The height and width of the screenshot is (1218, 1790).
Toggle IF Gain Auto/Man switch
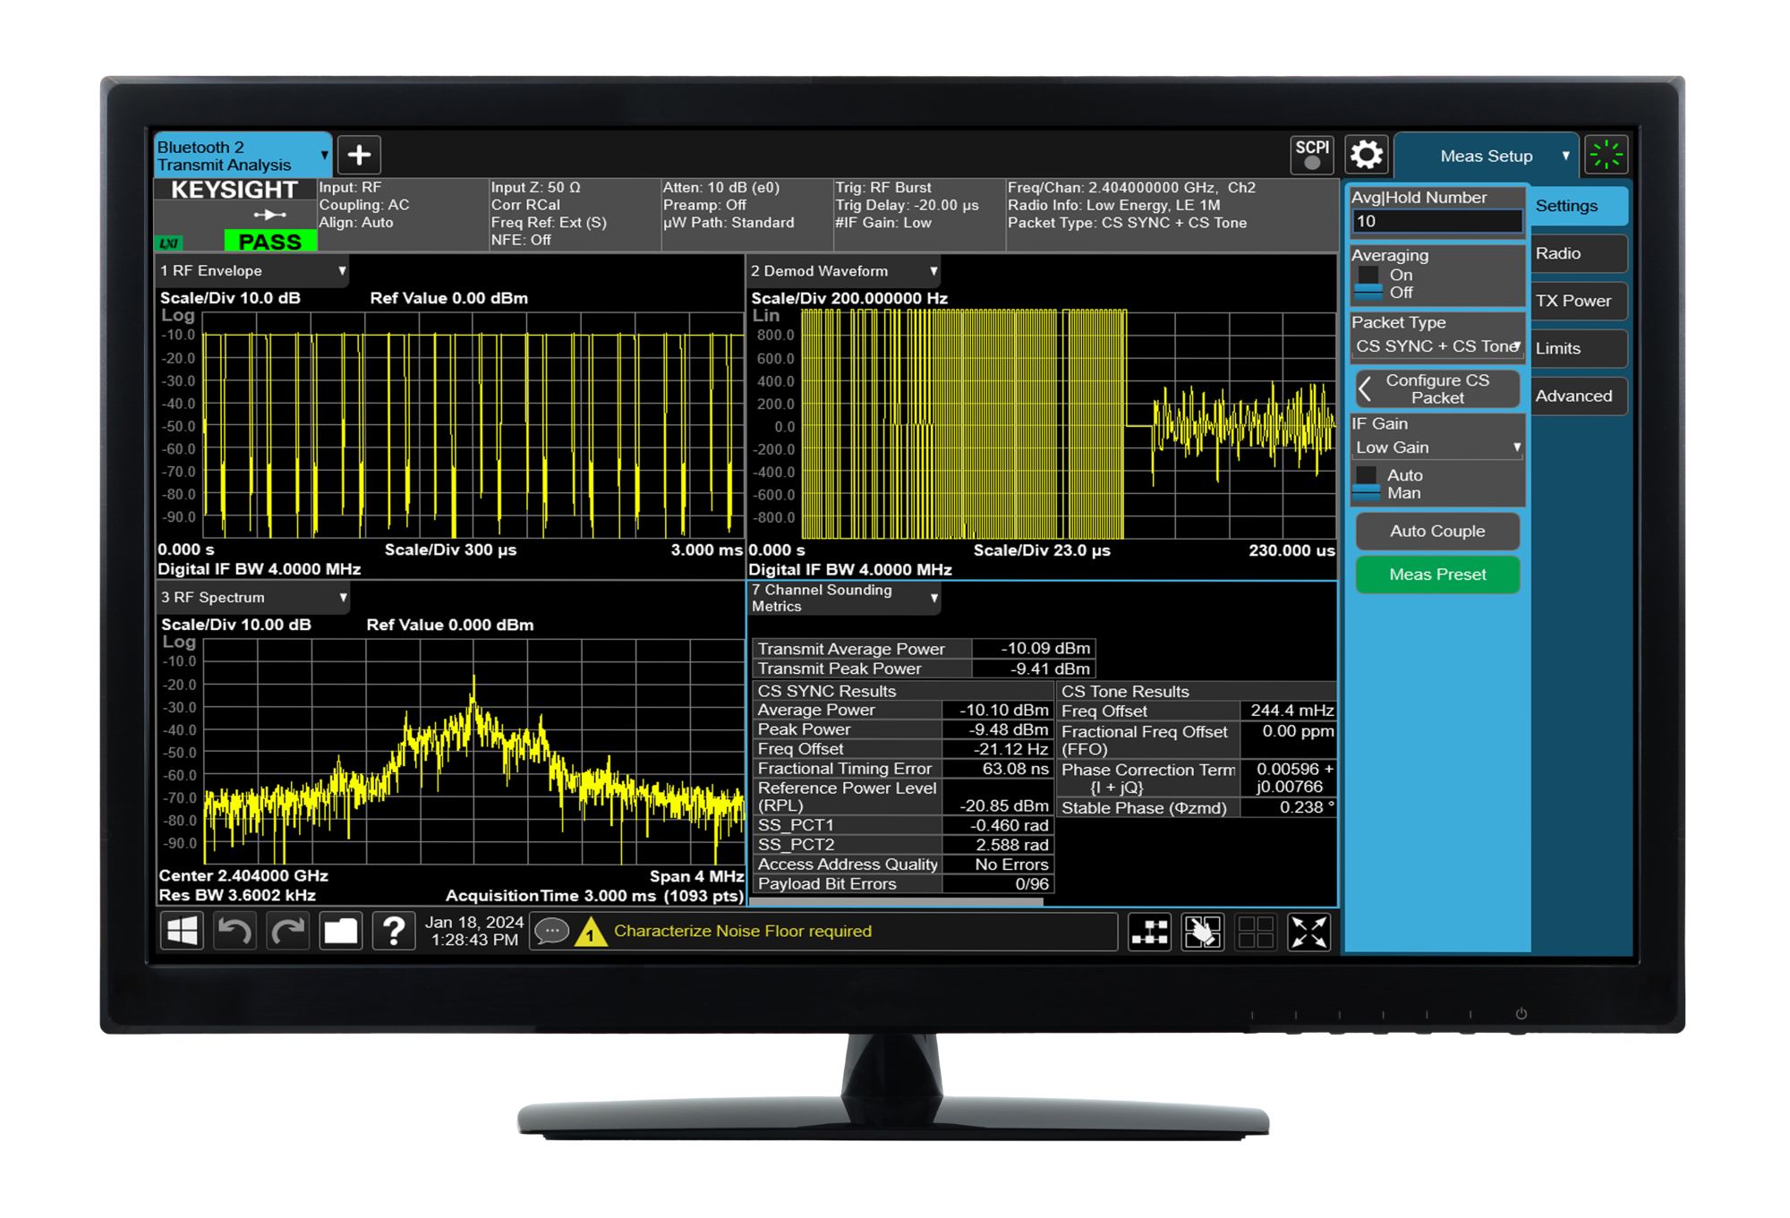coord(1366,484)
